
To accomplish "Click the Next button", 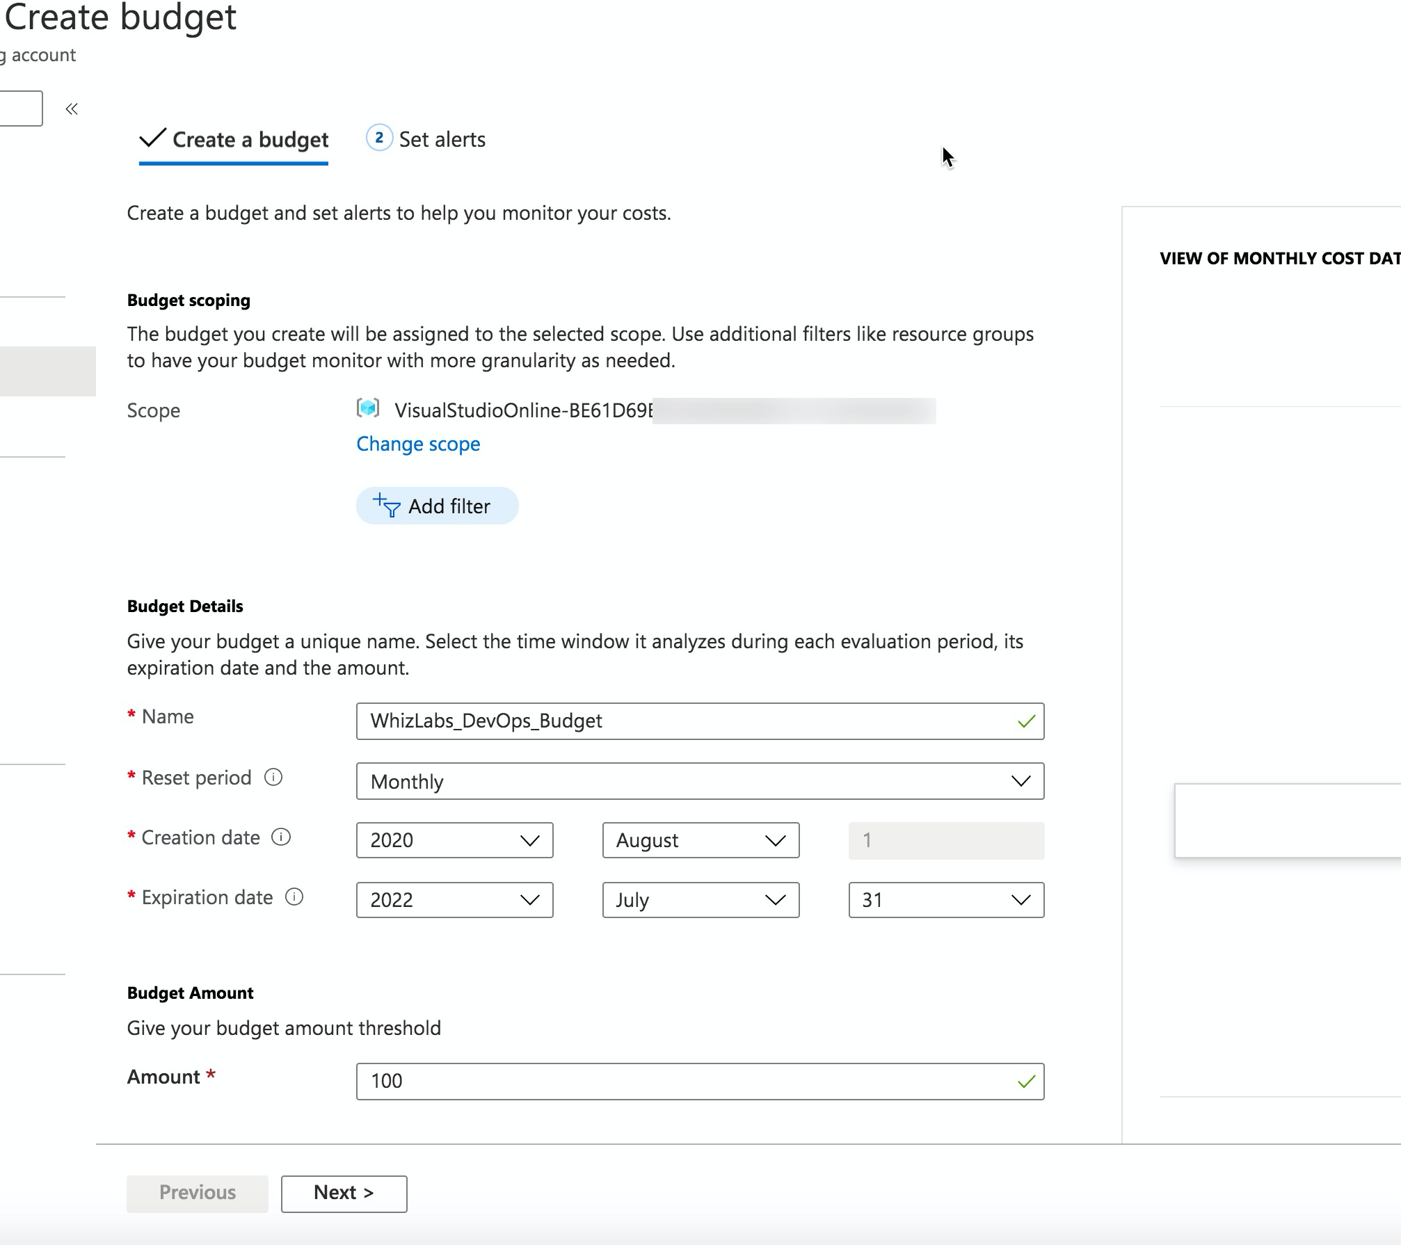I will click(x=344, y=1193).
